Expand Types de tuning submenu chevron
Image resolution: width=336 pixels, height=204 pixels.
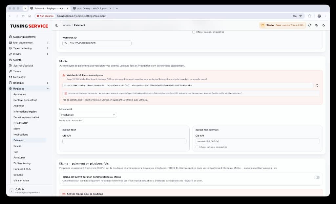(48, 49)
